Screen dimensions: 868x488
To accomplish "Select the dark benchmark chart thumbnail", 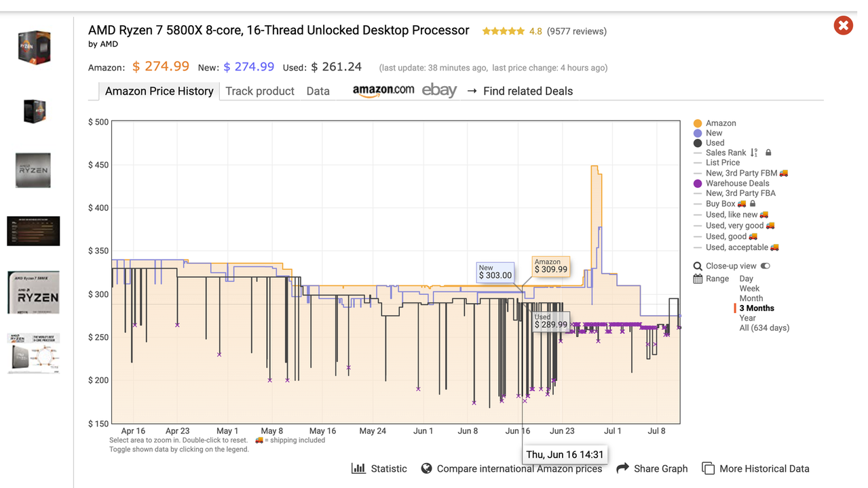I will (x=33, y=231).
